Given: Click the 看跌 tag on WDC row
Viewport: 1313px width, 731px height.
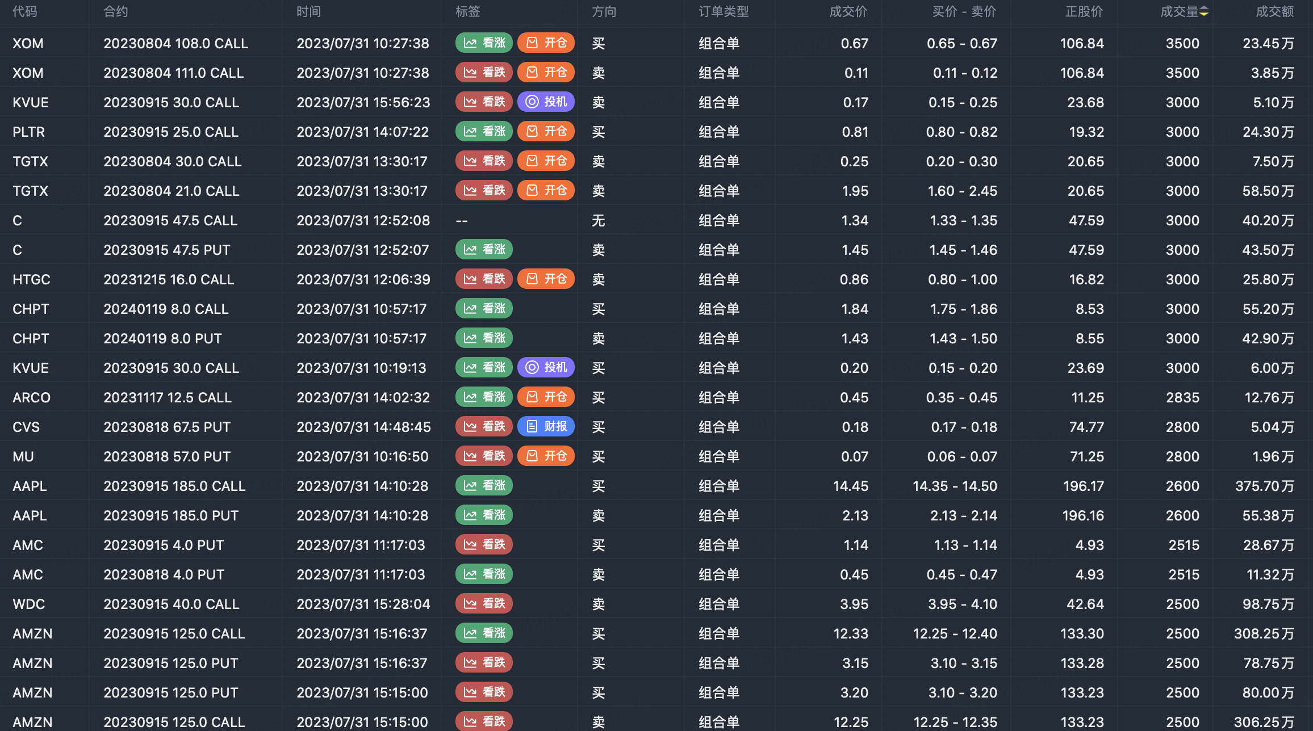Looking at the screenshot, I should [484, 604].
